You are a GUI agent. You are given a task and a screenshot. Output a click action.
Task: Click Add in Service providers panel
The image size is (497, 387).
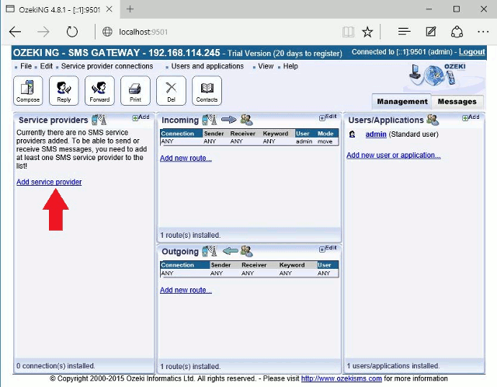pyautogui.click(x=141, y=117)
